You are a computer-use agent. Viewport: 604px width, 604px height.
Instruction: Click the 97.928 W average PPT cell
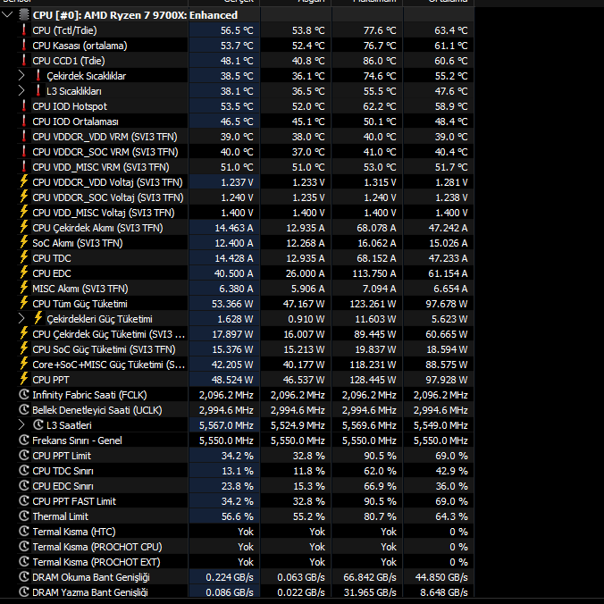(439, 380)
